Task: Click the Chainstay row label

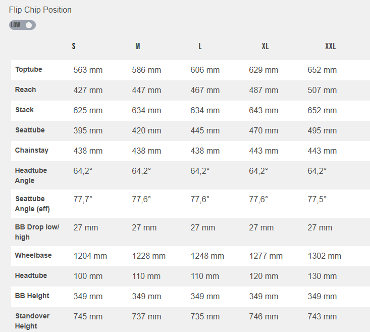Action: [x=31, y=151]
